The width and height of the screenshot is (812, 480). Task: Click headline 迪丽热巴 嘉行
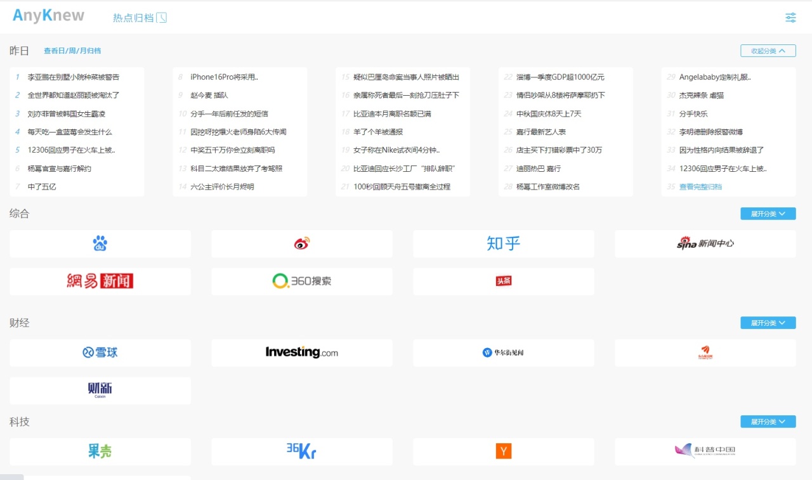[539, 169]
